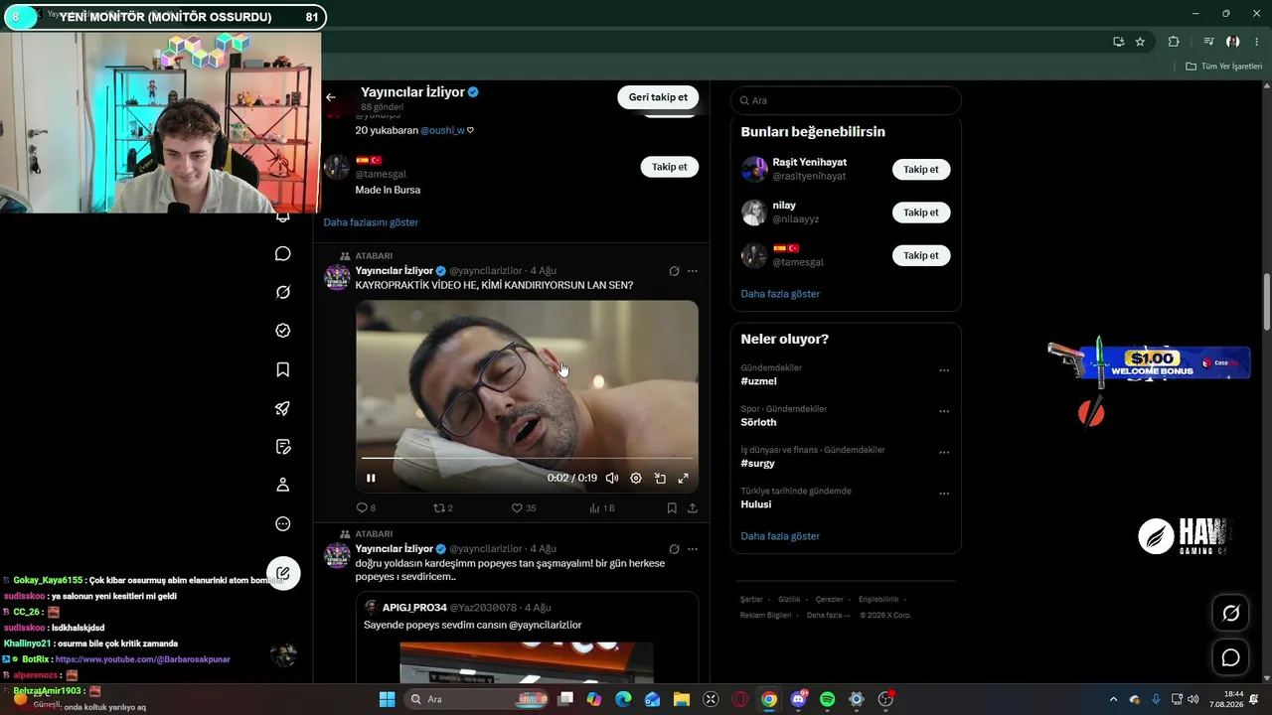Viewport: 1272px width, 715px height.
Task: Open the verified badge item in X sidebar
Action: coord(283,331)
